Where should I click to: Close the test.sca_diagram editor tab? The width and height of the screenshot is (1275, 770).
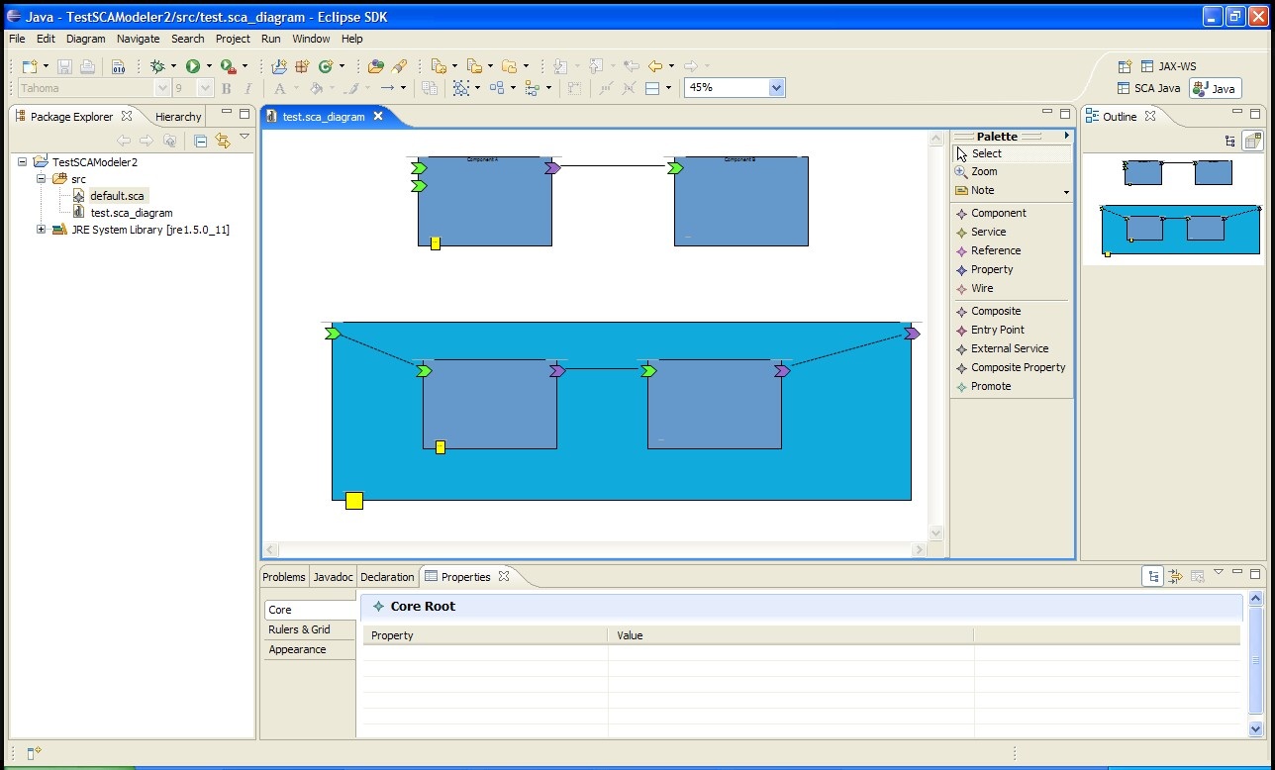click(377, 116)
